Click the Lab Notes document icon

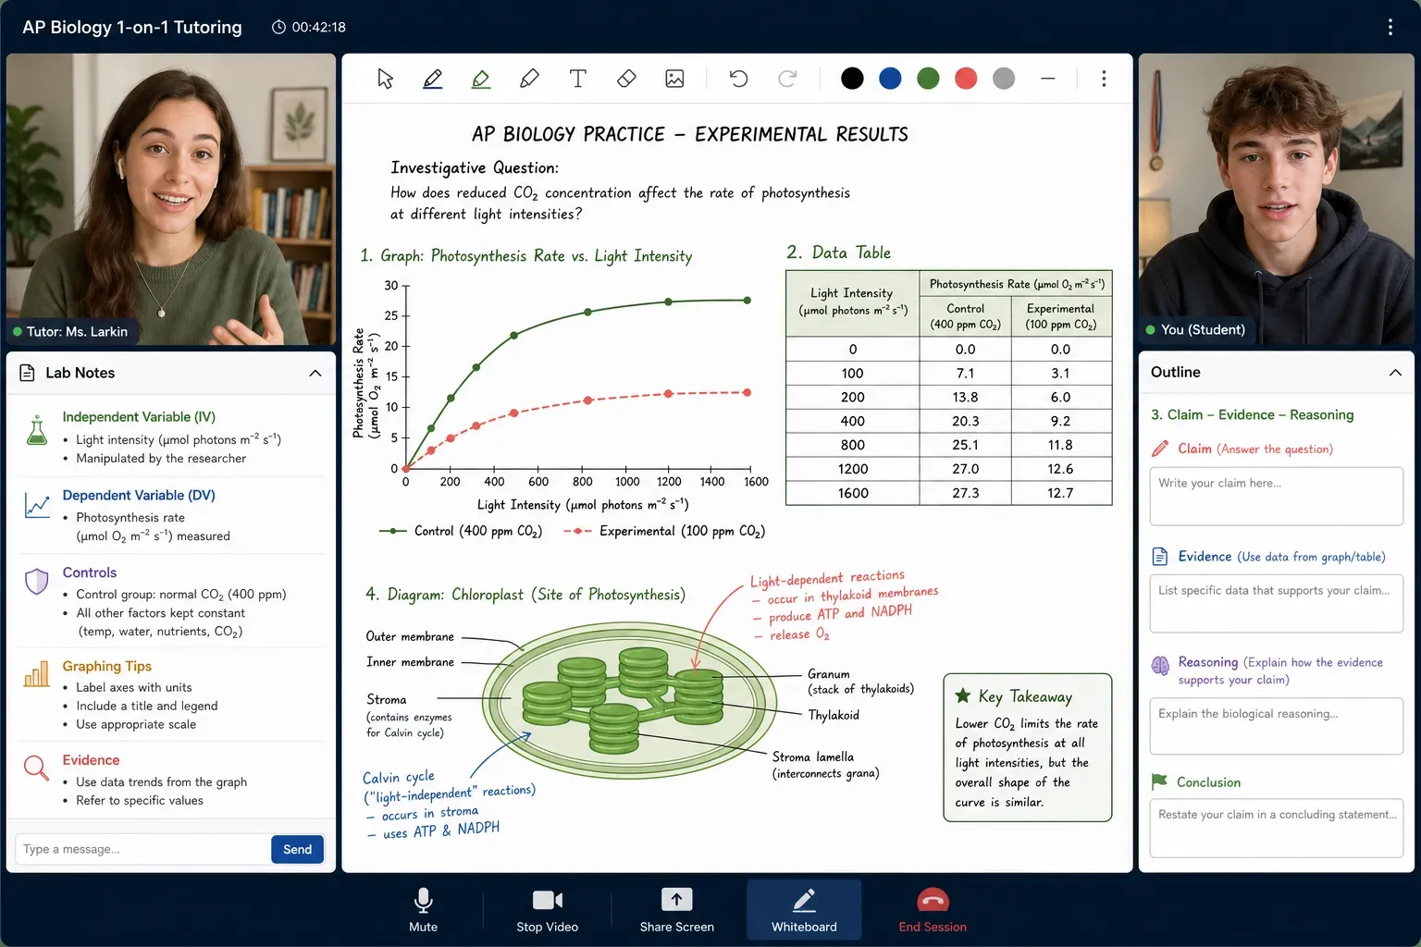(x=27, y=373)
